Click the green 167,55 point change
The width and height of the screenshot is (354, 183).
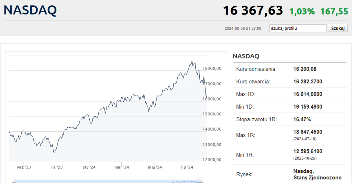pos(334,12)
